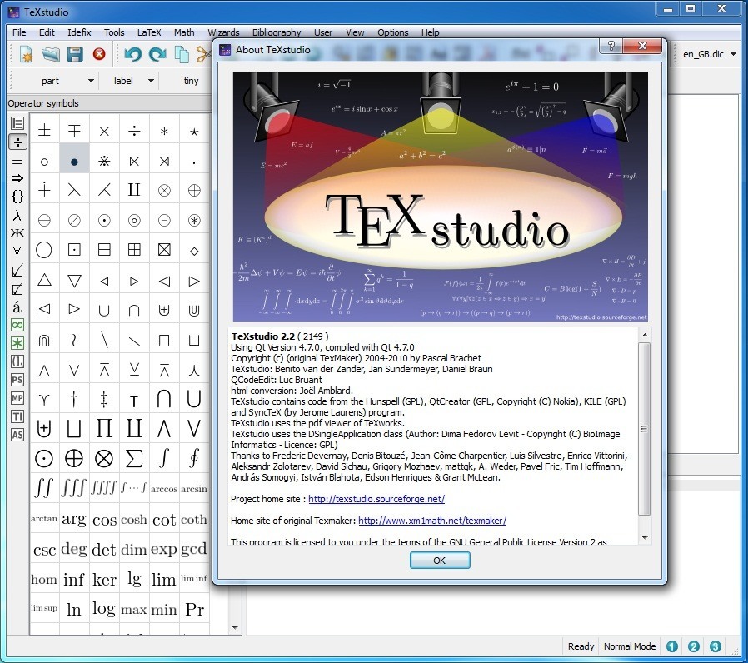Click the About dialog help question button
Screen dimensions: 748x663
pyautogui.click(x=611, y=46)
